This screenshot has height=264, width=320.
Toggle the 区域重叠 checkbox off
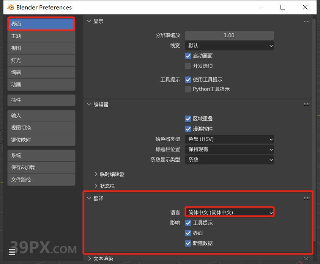click(x=188, y=119)
